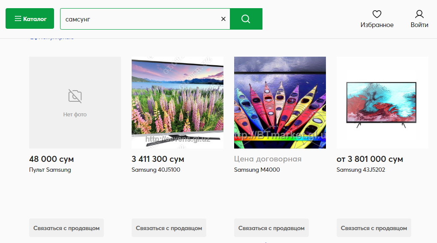Click the green magnifier search button
Image resolution: width=437 pixels, height=243 pixels.
tap(246, 19)
